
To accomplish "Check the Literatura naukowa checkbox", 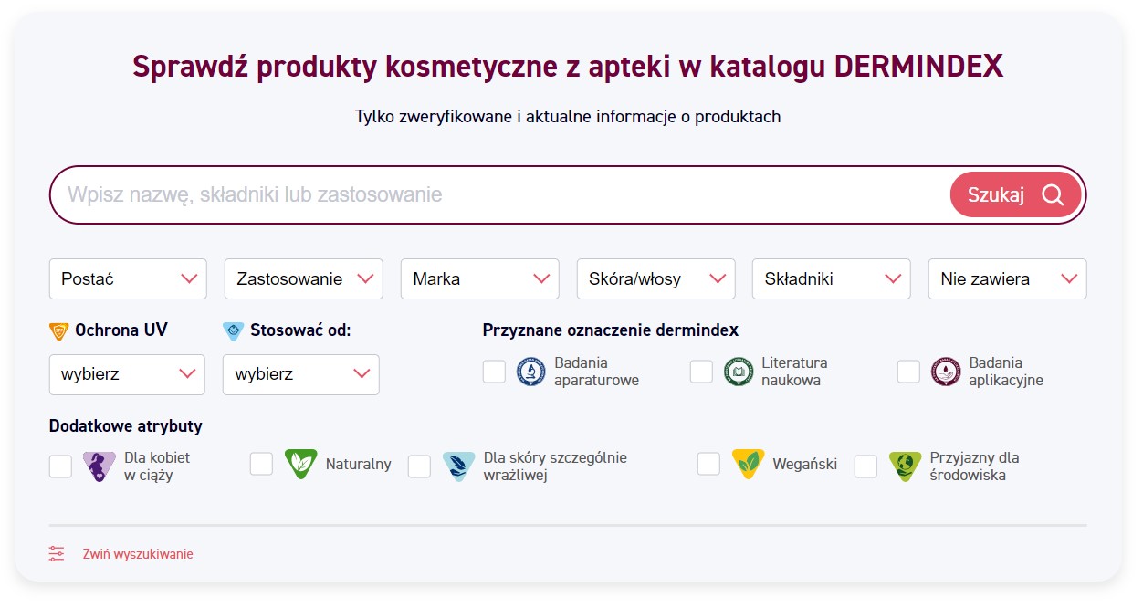I will (701, 372).
